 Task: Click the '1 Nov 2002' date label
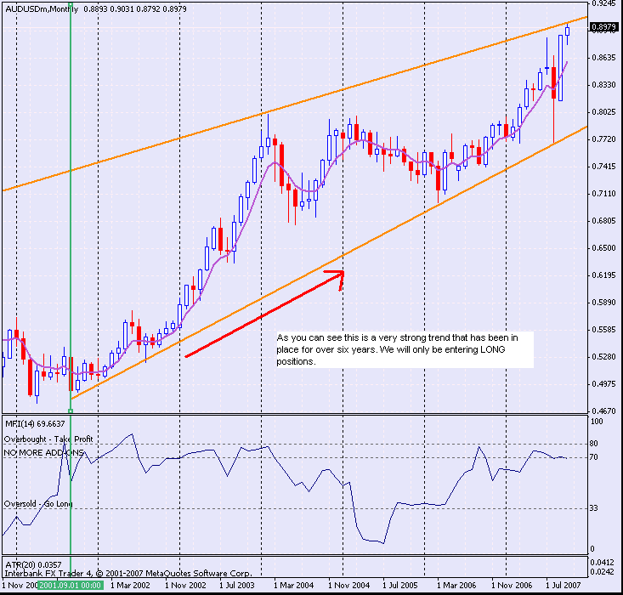click(x=185, y=585)
